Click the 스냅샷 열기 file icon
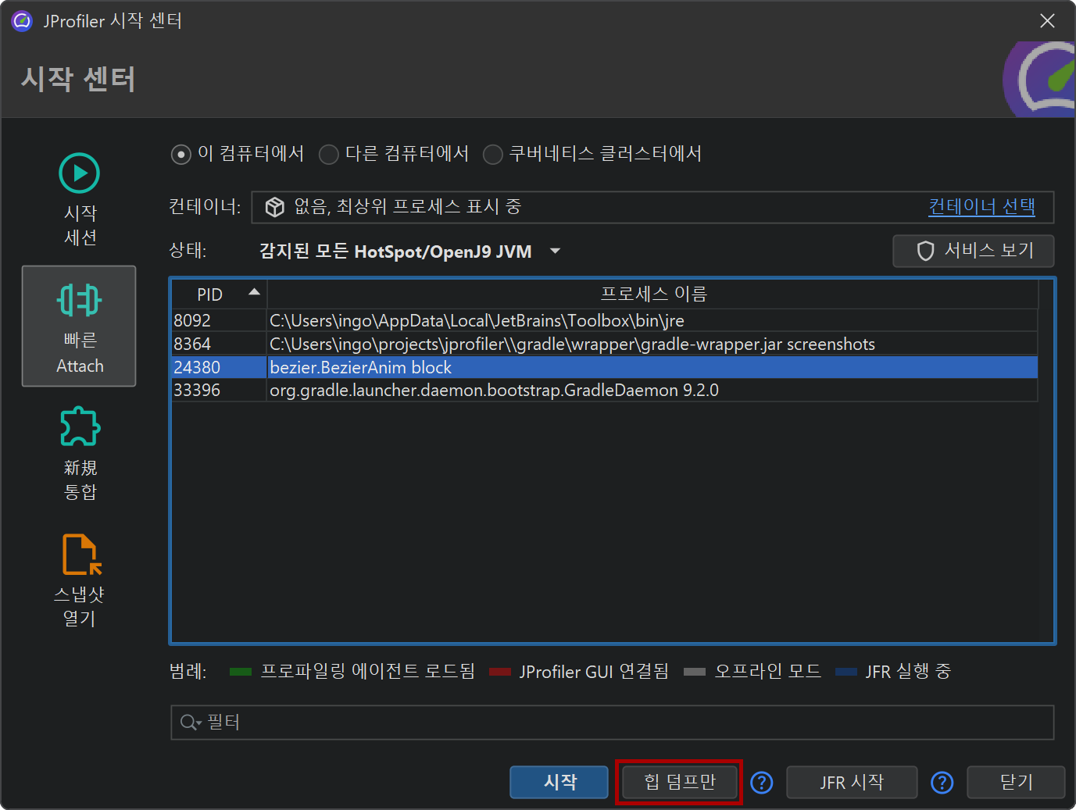Screen dimensions: 1076x810 tap(80, 555)
